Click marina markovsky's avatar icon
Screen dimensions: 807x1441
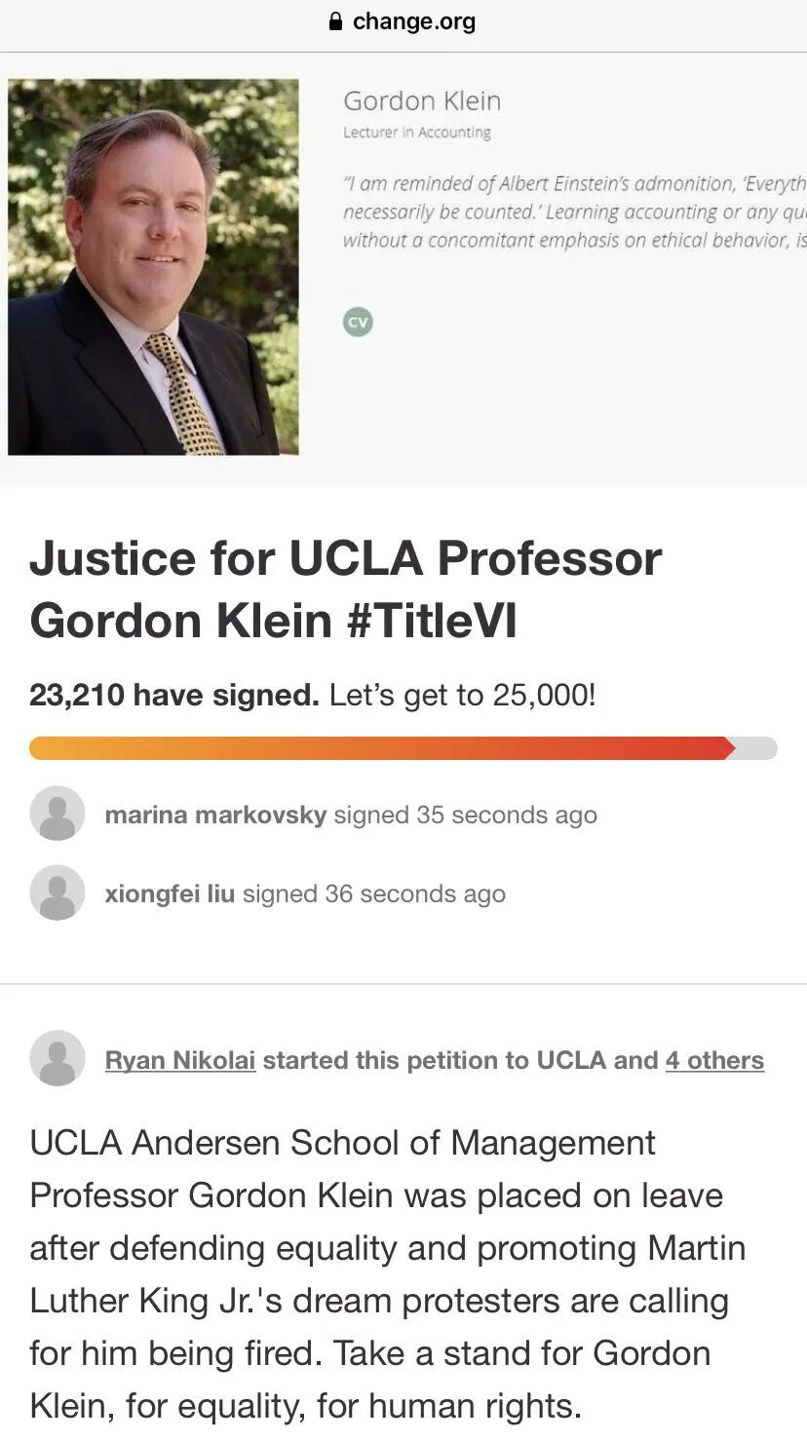[x=58, y=814]
